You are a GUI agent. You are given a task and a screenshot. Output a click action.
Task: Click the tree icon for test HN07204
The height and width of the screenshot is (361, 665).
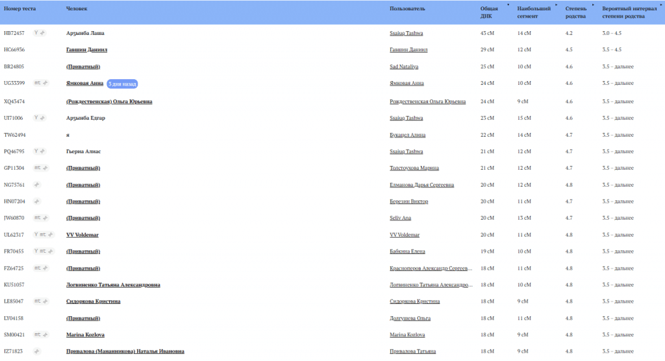pyautogui.click(x=38, y=201)
